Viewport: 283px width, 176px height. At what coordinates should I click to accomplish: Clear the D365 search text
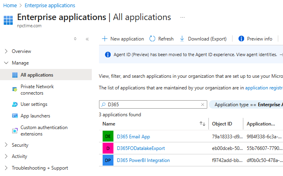point(203,105)
